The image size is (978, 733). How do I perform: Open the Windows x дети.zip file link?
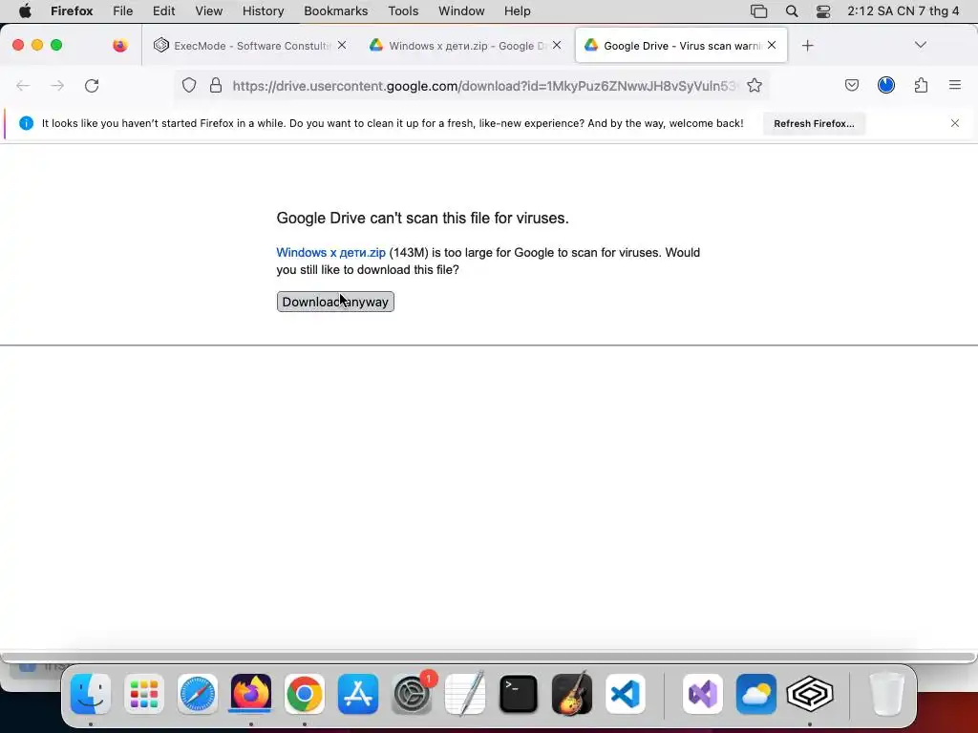click(x=330, y=252)
